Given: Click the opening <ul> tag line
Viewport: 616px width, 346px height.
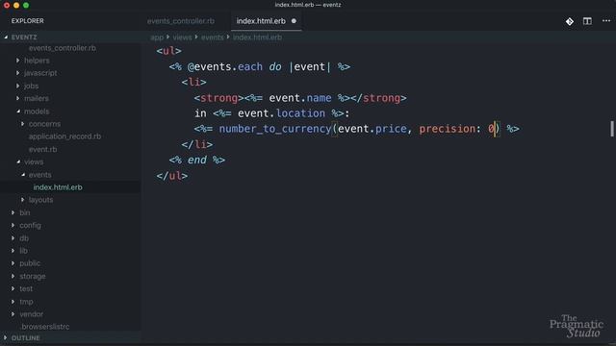Looking at the screenshot, I should tap(169, 51).
